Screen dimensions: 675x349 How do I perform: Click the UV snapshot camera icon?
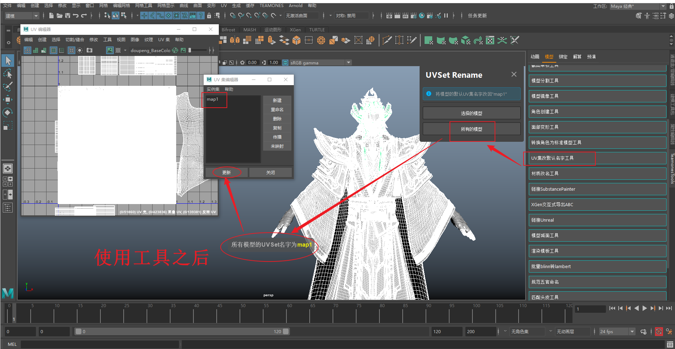point(89,50)
